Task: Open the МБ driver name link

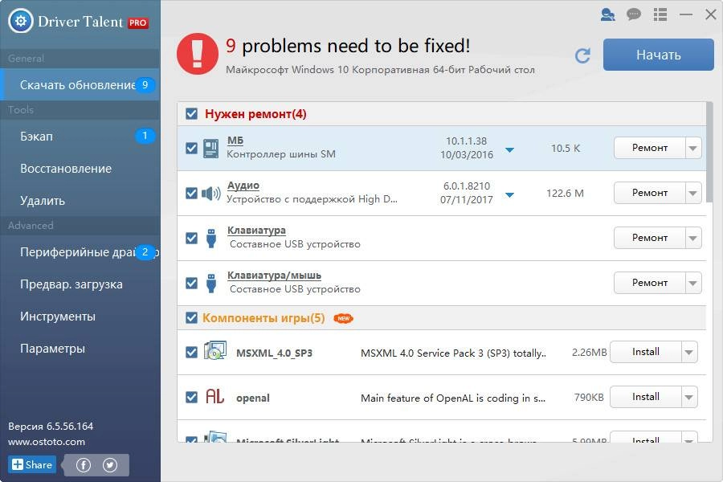Action: pos(235,141)
